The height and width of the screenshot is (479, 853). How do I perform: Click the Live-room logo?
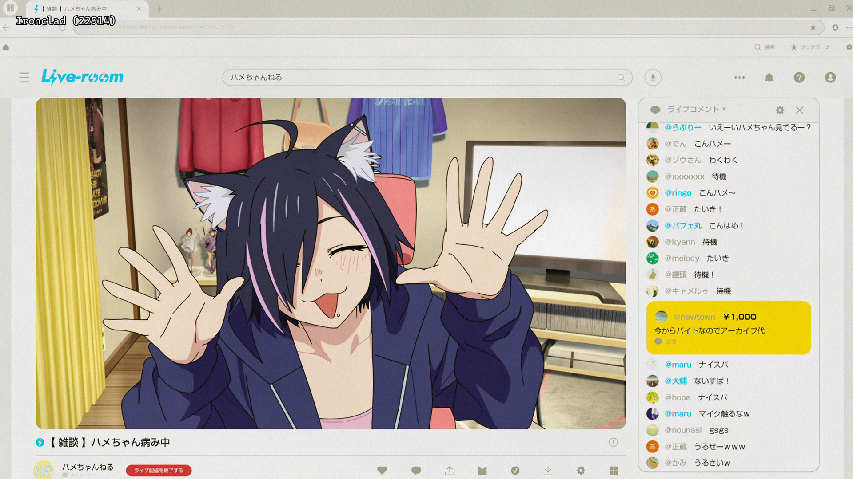(82, 77)
